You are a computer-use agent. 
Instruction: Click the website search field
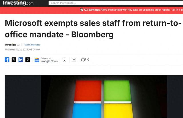pyautogui.click(x=114, y=3)
